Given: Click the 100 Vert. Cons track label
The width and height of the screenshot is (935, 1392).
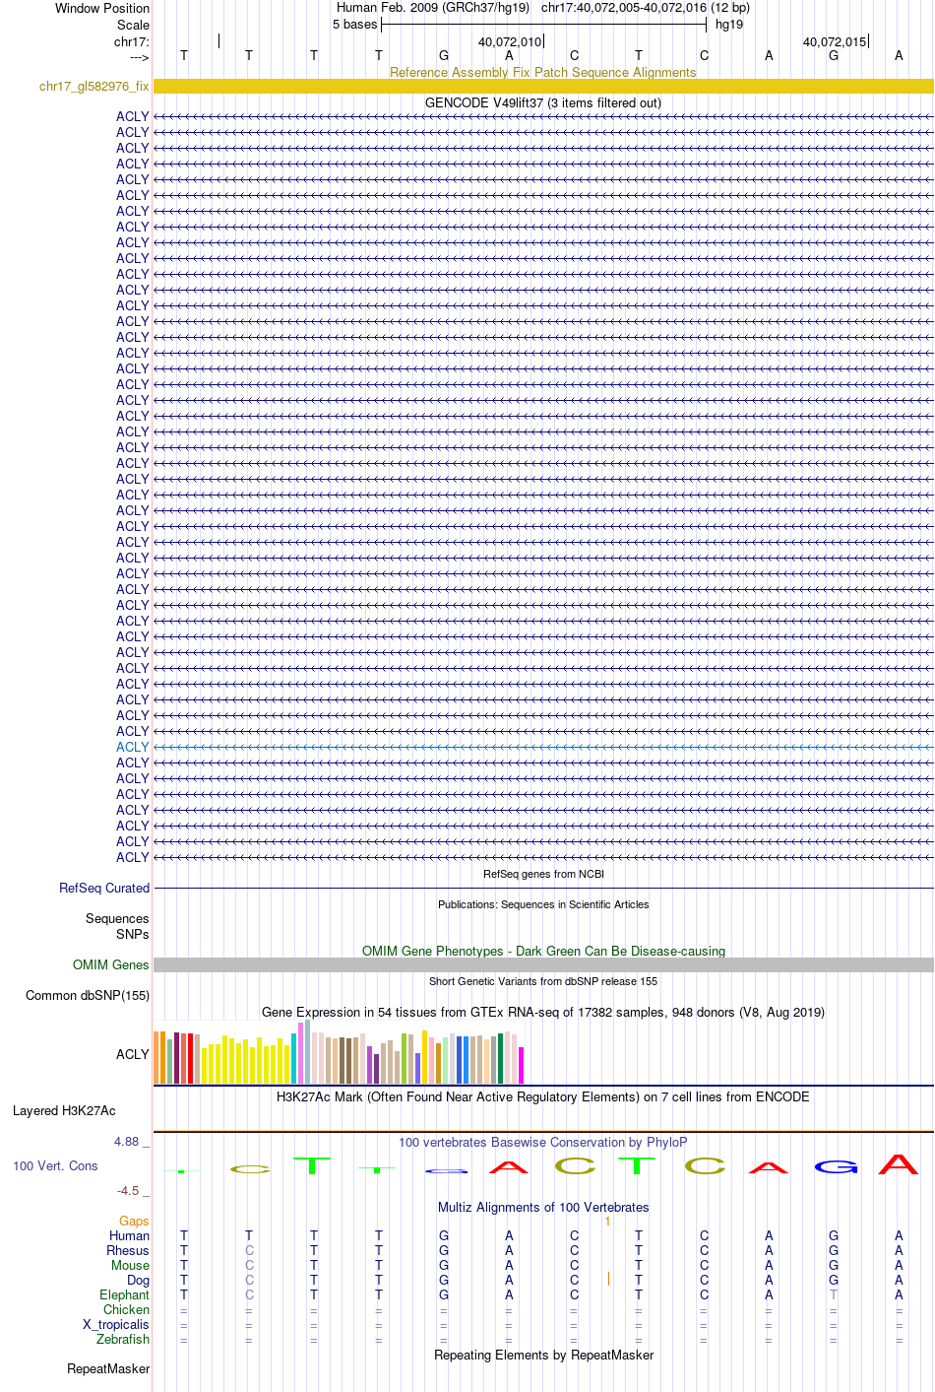Looking at the screenshot, I should click(x=55, y=1165).
